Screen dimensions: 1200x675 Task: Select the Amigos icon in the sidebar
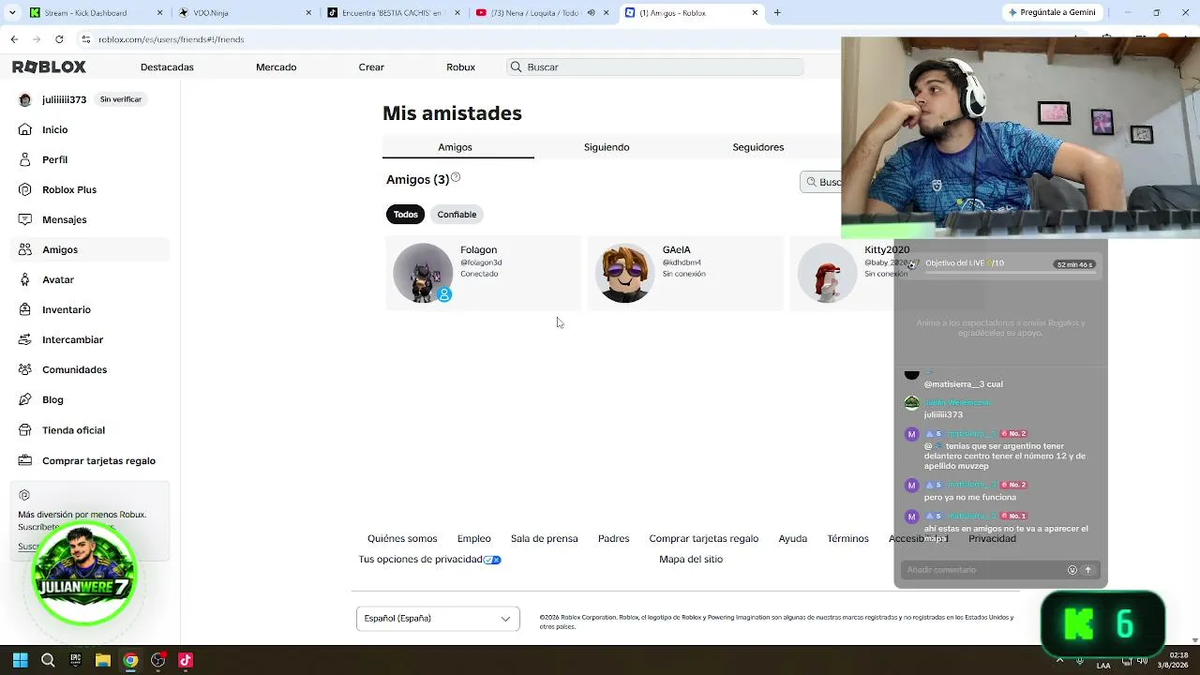pos(25,249)
